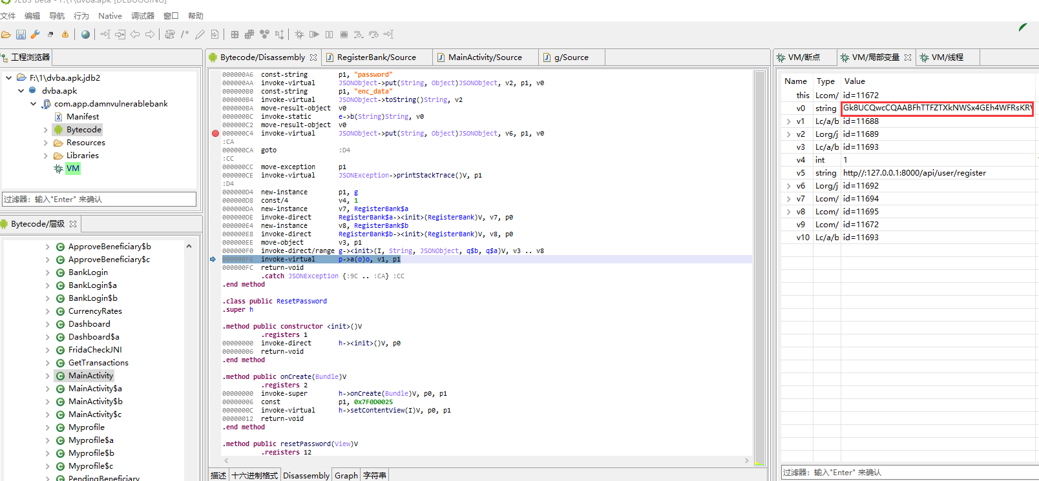Click the cross-references grid icon
The width and height of the screenshot is (1039, 481).
point(235,34)
